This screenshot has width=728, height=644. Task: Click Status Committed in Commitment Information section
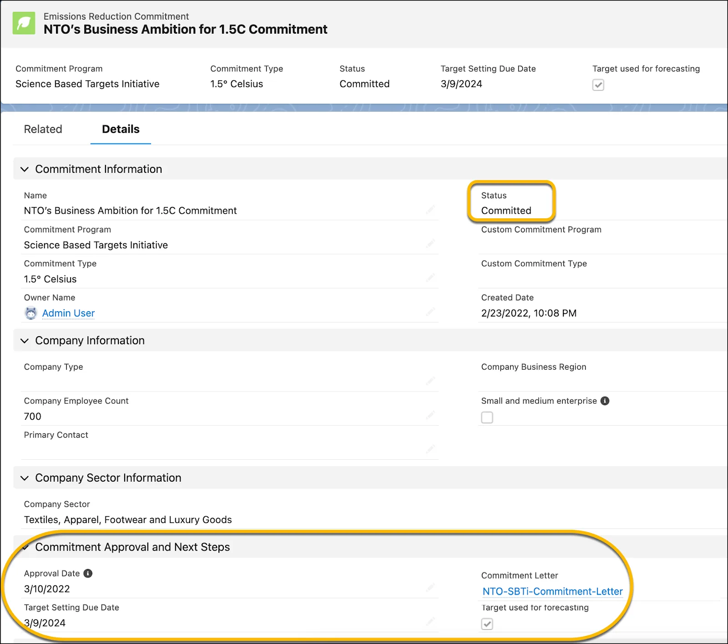(x=506, y=211)
